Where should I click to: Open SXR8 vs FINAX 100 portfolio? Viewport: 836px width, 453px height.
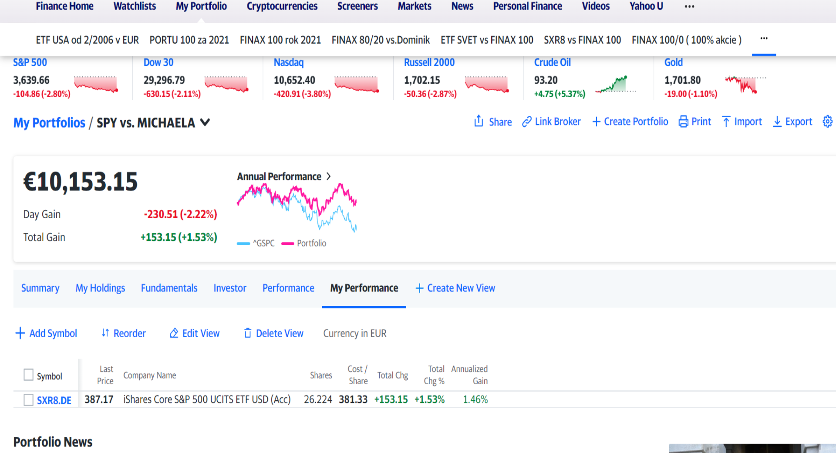click(582, 40)
